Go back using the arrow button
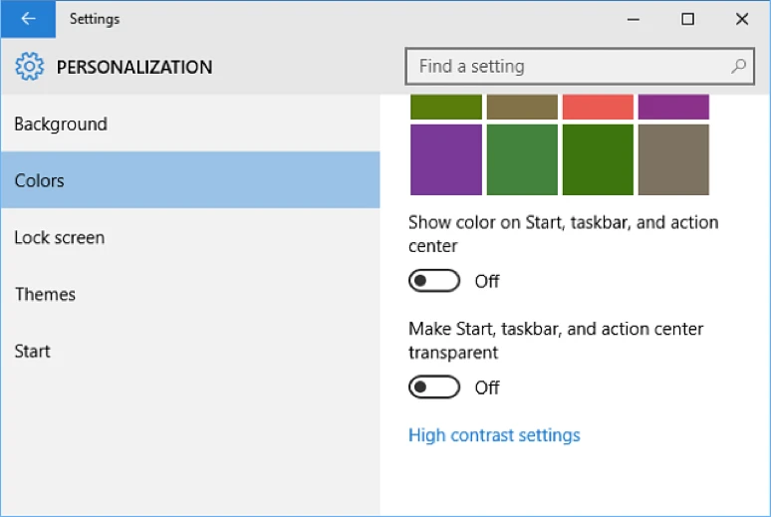Image resolution: width=771 pixels, height=517 pixels. click(x=28, y=19)
